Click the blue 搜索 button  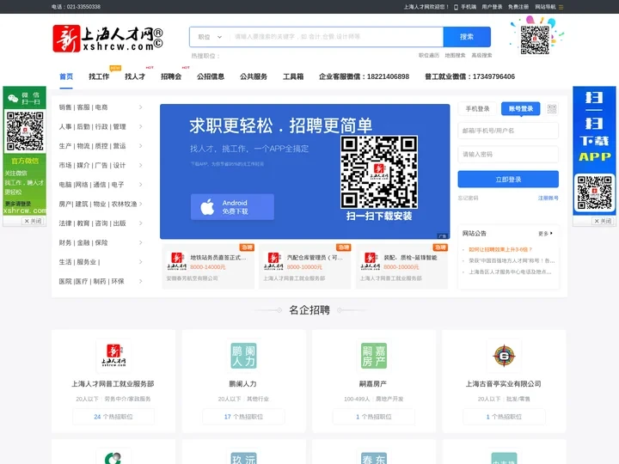[467, 37]
